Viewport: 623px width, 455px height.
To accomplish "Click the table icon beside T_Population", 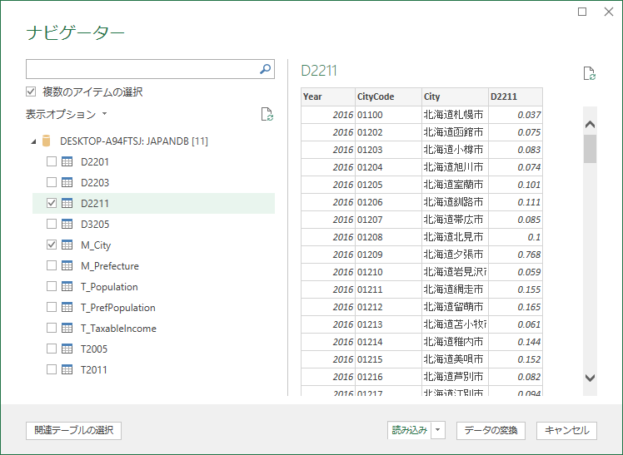I will pyautogui.click(x=67, y=287).
